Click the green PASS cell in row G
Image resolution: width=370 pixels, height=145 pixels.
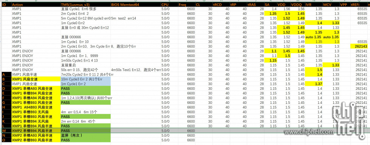(x=85, y=103)
